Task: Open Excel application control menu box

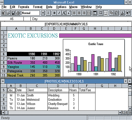Action: click(2, 2)
